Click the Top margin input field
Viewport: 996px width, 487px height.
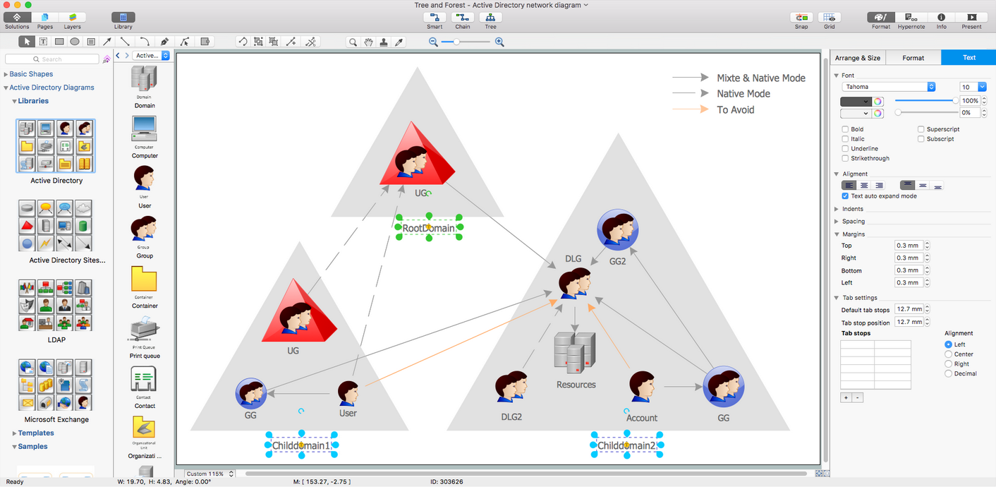pyautogui.click(x=909, y=246)
